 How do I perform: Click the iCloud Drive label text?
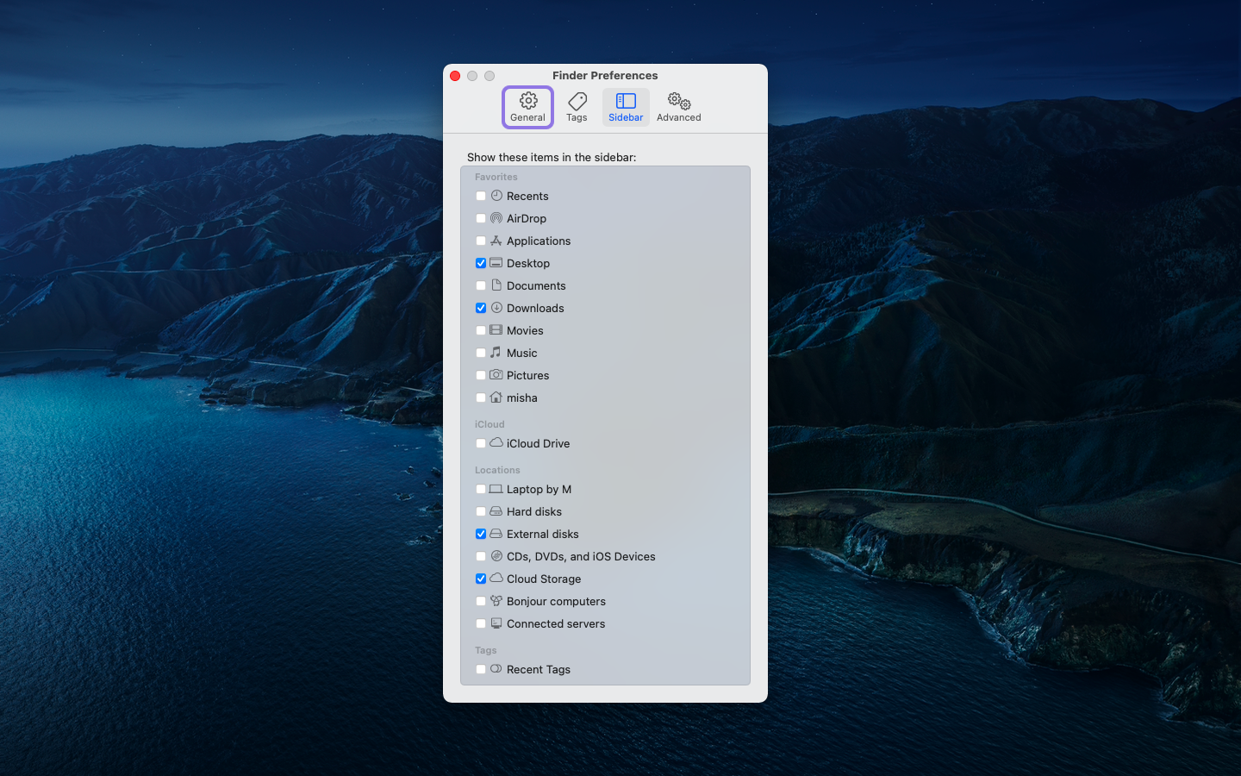click(x=538, y=444)
